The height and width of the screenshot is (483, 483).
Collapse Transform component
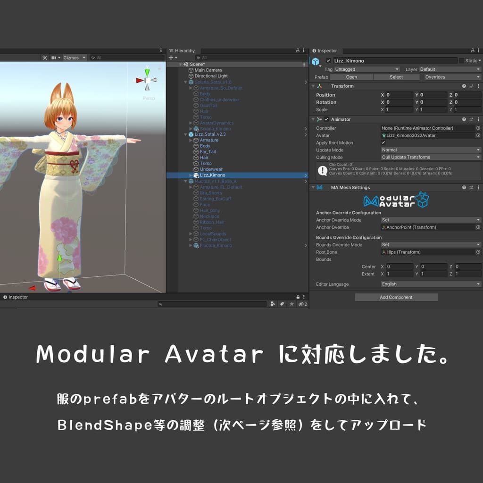(x=313, y=86)
